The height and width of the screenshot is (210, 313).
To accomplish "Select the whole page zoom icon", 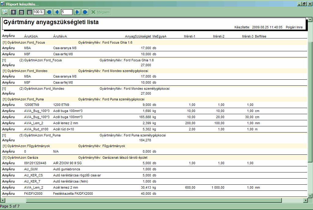I will [x=13, y=12].
